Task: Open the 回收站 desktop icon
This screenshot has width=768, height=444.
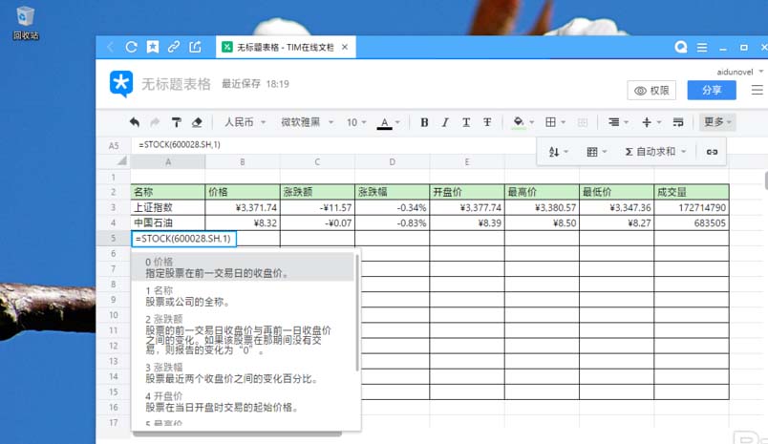Action: (x=26, y=23)
